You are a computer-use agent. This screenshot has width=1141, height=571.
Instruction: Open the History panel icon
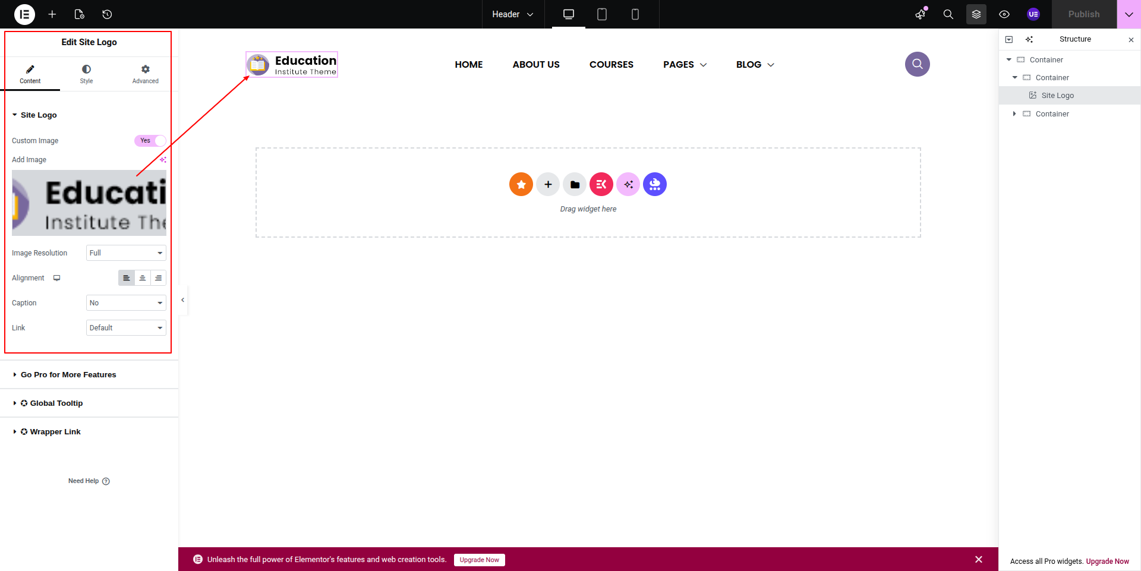tap(107, 14)
